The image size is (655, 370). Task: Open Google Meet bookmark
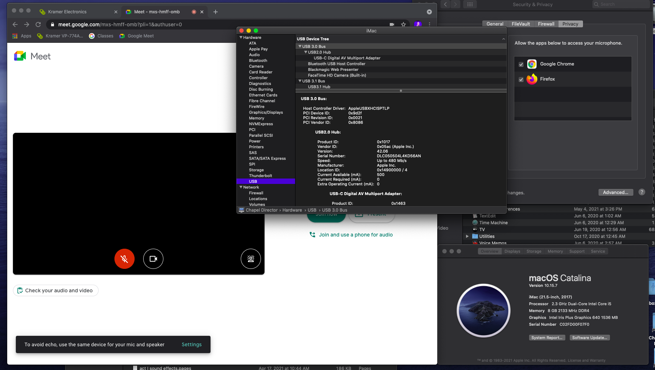click(136, 36)
